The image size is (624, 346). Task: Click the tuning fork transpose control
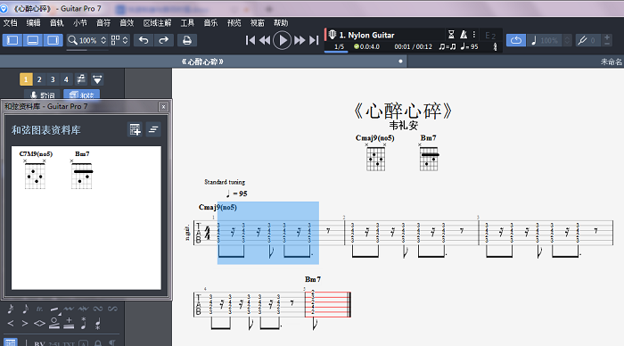tap(583, 40)
